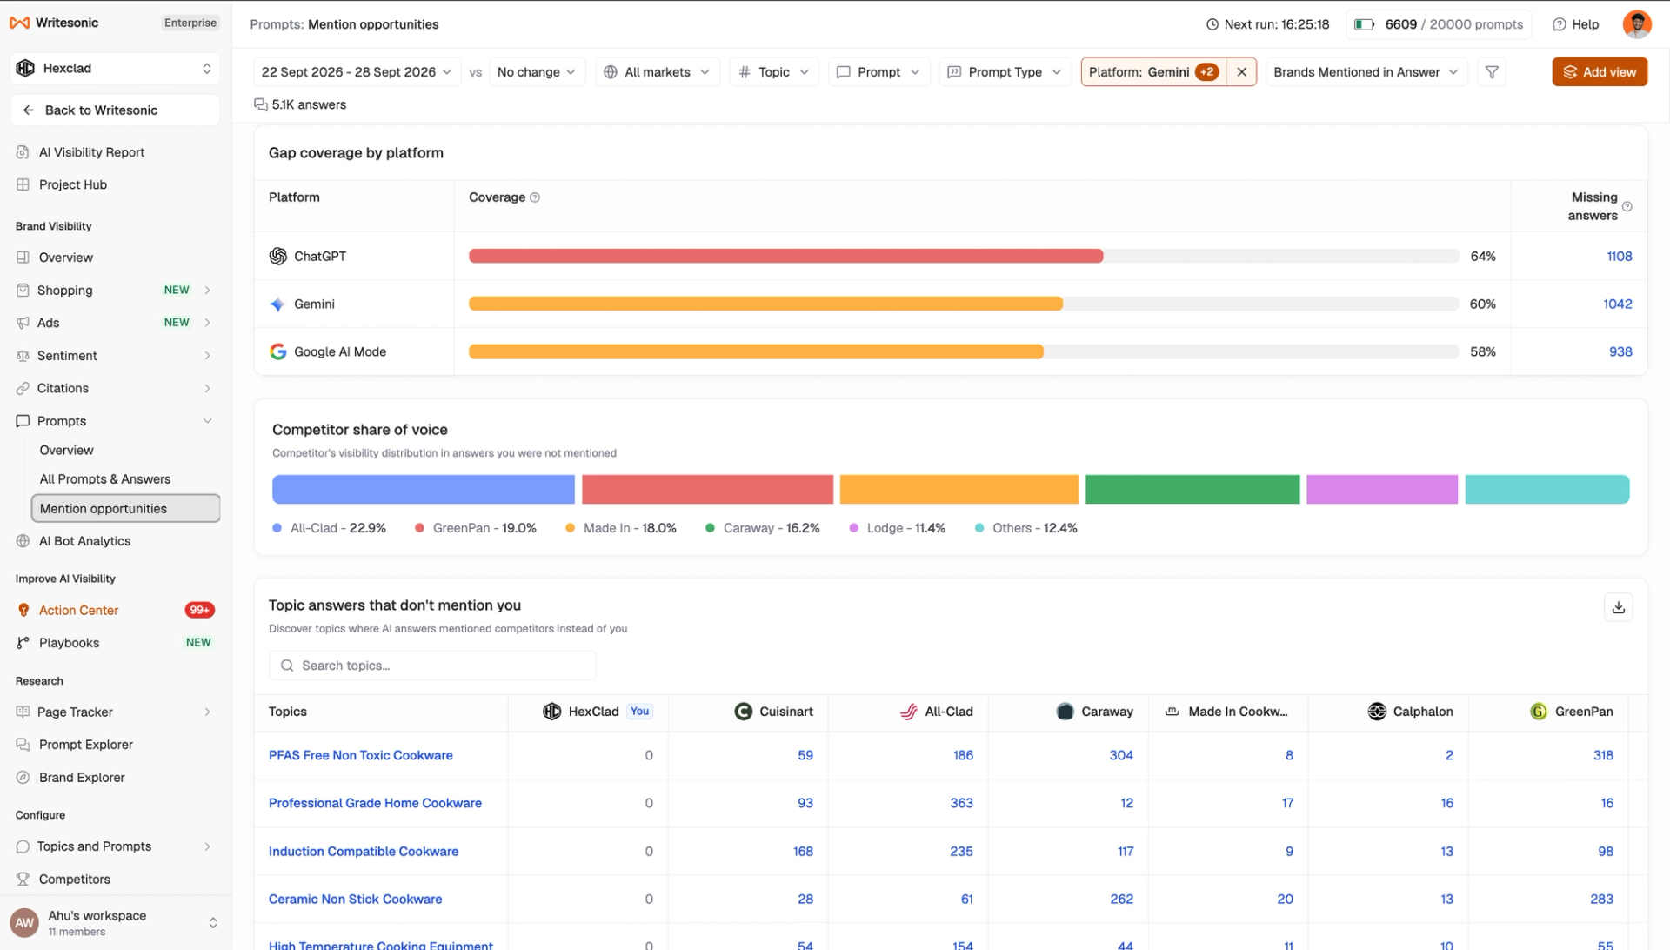
Task: Open the filter funnel icon
Action: (x=1492, y=72)
